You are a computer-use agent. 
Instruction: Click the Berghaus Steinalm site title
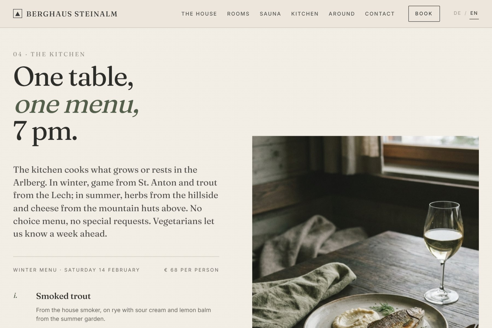[x=72, y=14]
